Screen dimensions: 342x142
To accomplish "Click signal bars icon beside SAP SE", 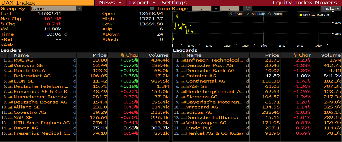I will [x=10, y=118].
